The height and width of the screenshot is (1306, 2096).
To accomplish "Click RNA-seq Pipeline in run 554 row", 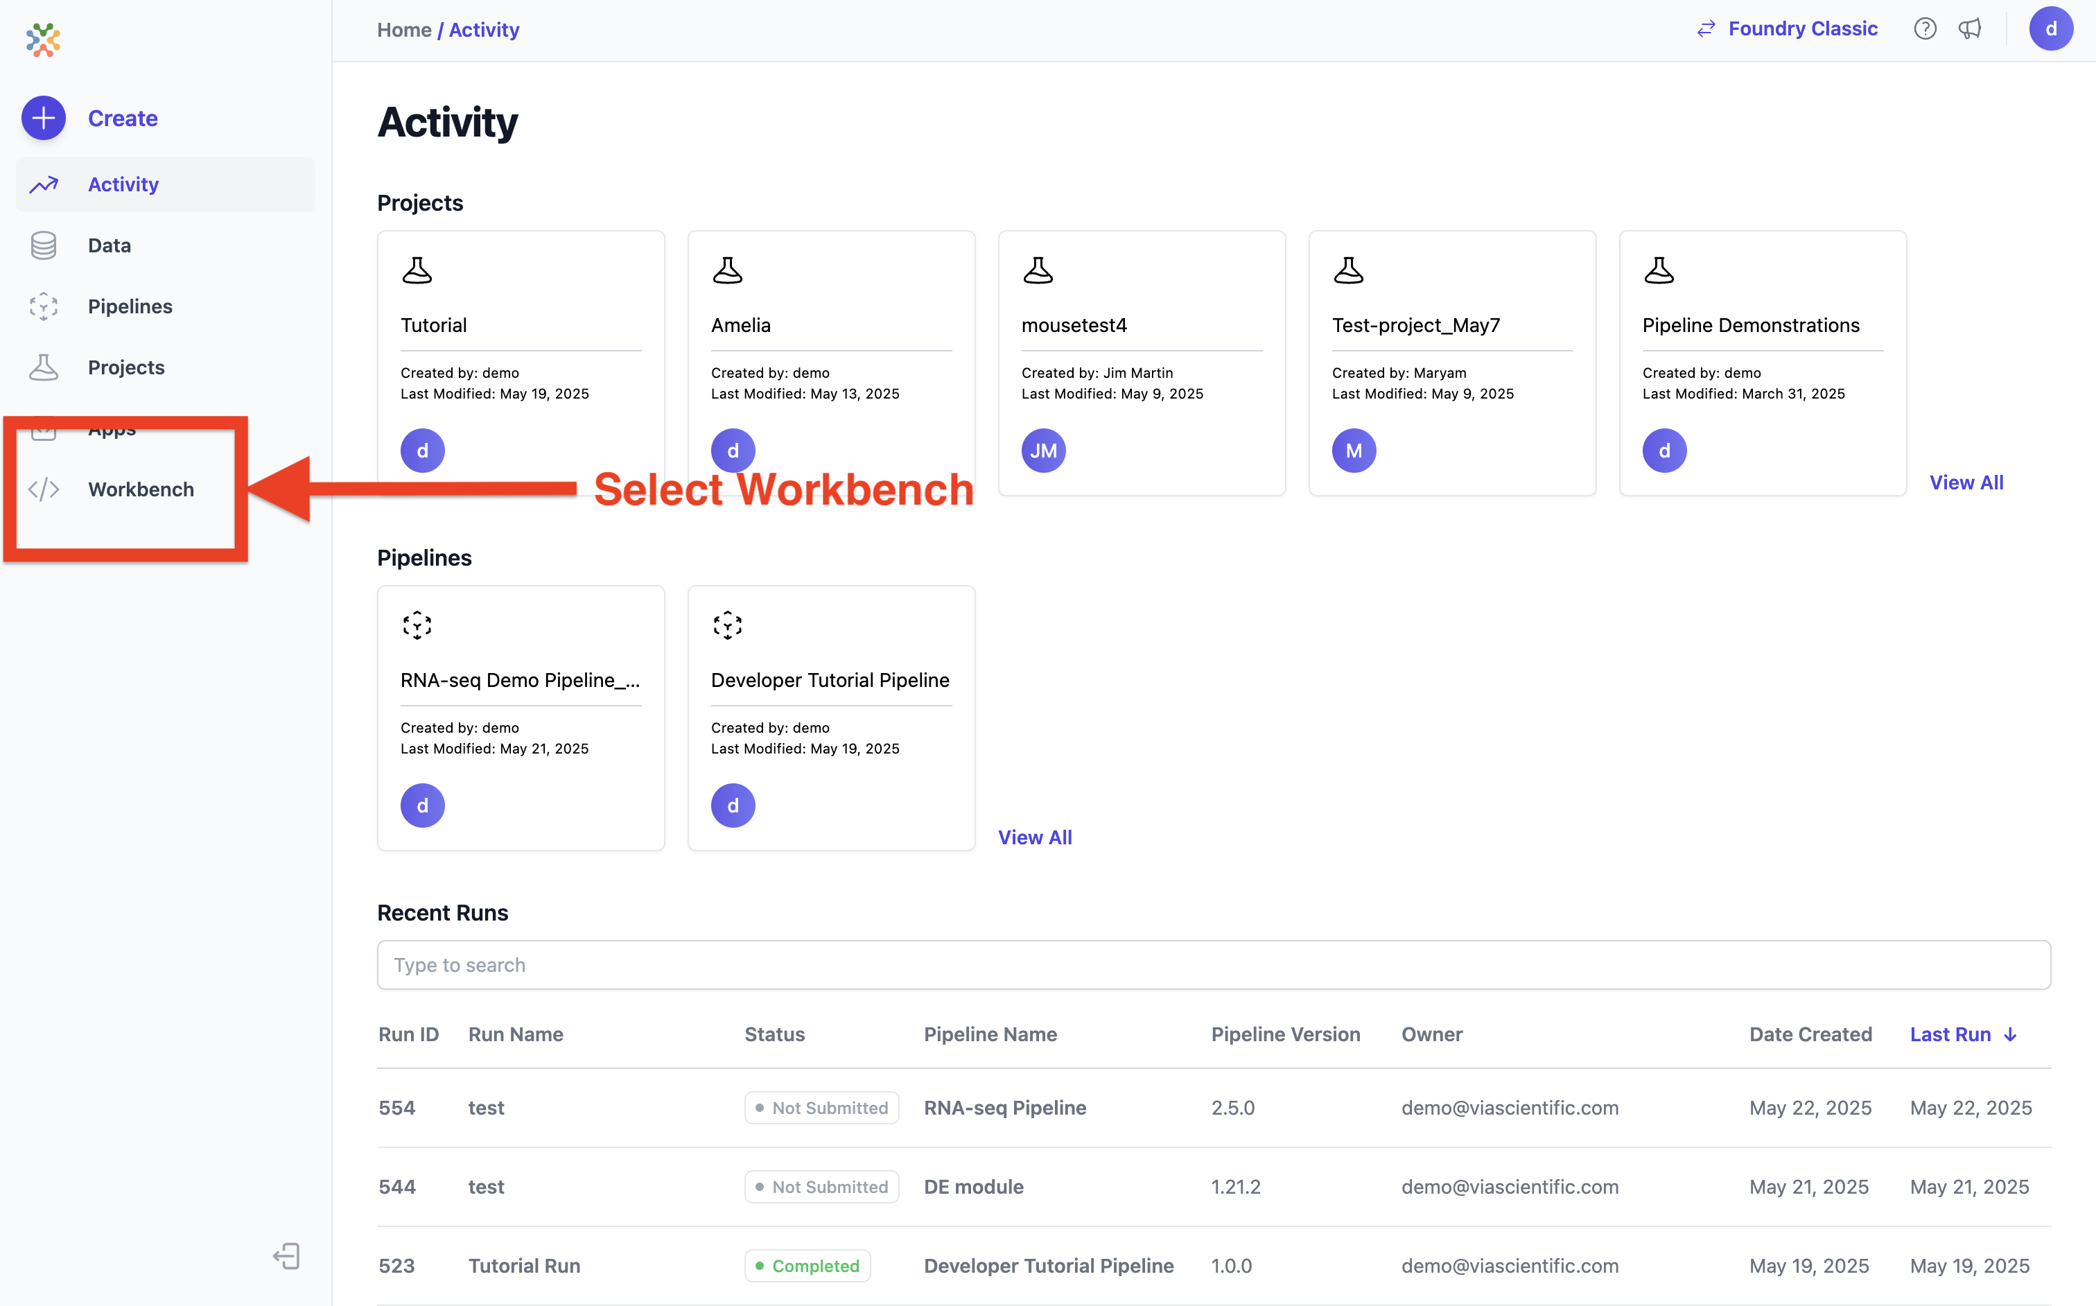I will [1005, 1108].
